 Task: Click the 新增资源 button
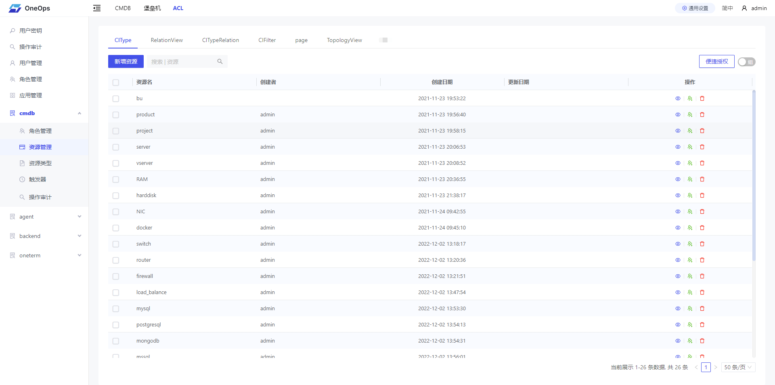126,61
